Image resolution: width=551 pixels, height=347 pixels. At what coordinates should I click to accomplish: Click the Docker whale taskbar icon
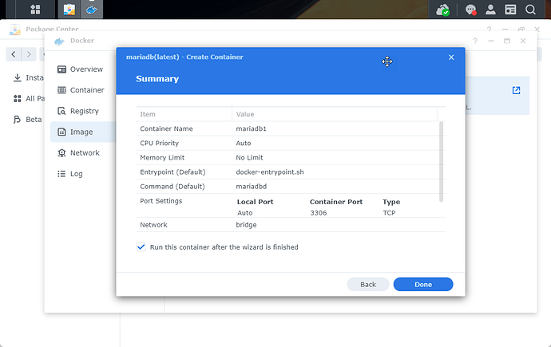pyautogui.click(x=92, y=10)
